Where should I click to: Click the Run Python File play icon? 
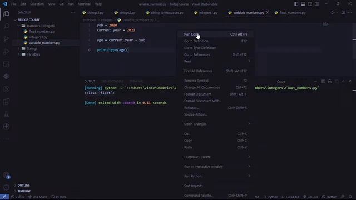tap(333, 12)
